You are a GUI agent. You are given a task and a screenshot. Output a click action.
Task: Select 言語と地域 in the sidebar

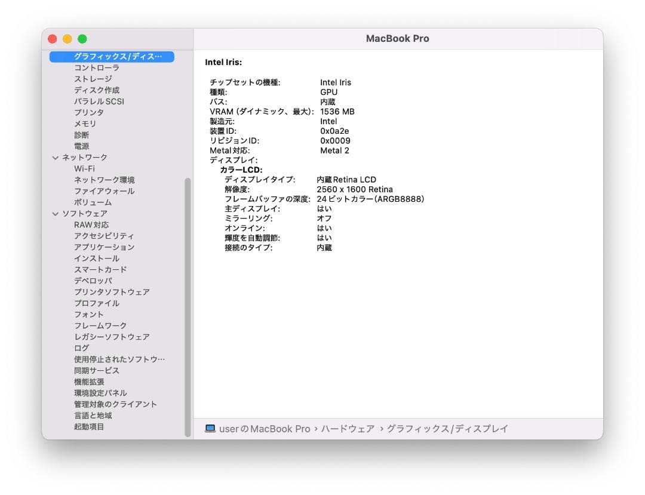94,415
